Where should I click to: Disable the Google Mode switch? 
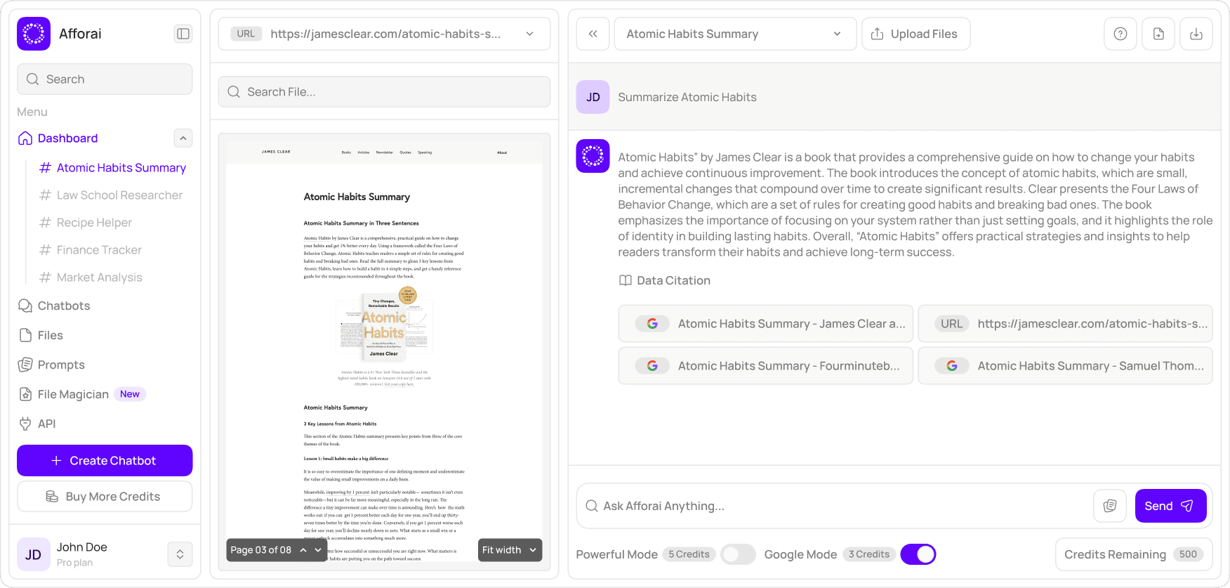918,554
